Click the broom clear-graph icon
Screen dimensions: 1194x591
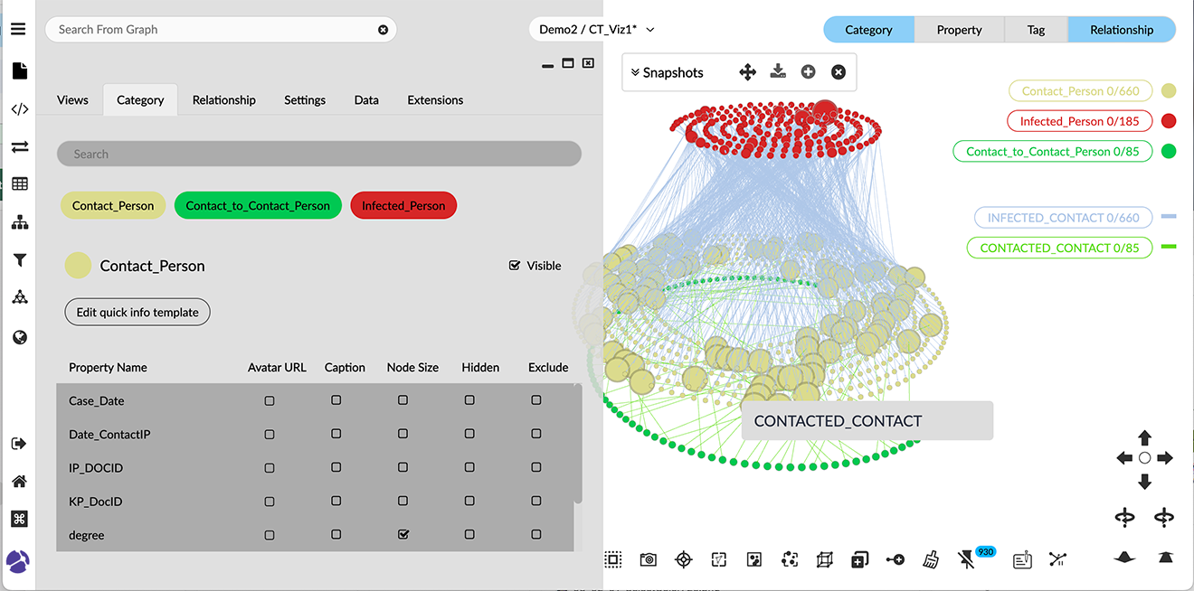tap(931, 560)
